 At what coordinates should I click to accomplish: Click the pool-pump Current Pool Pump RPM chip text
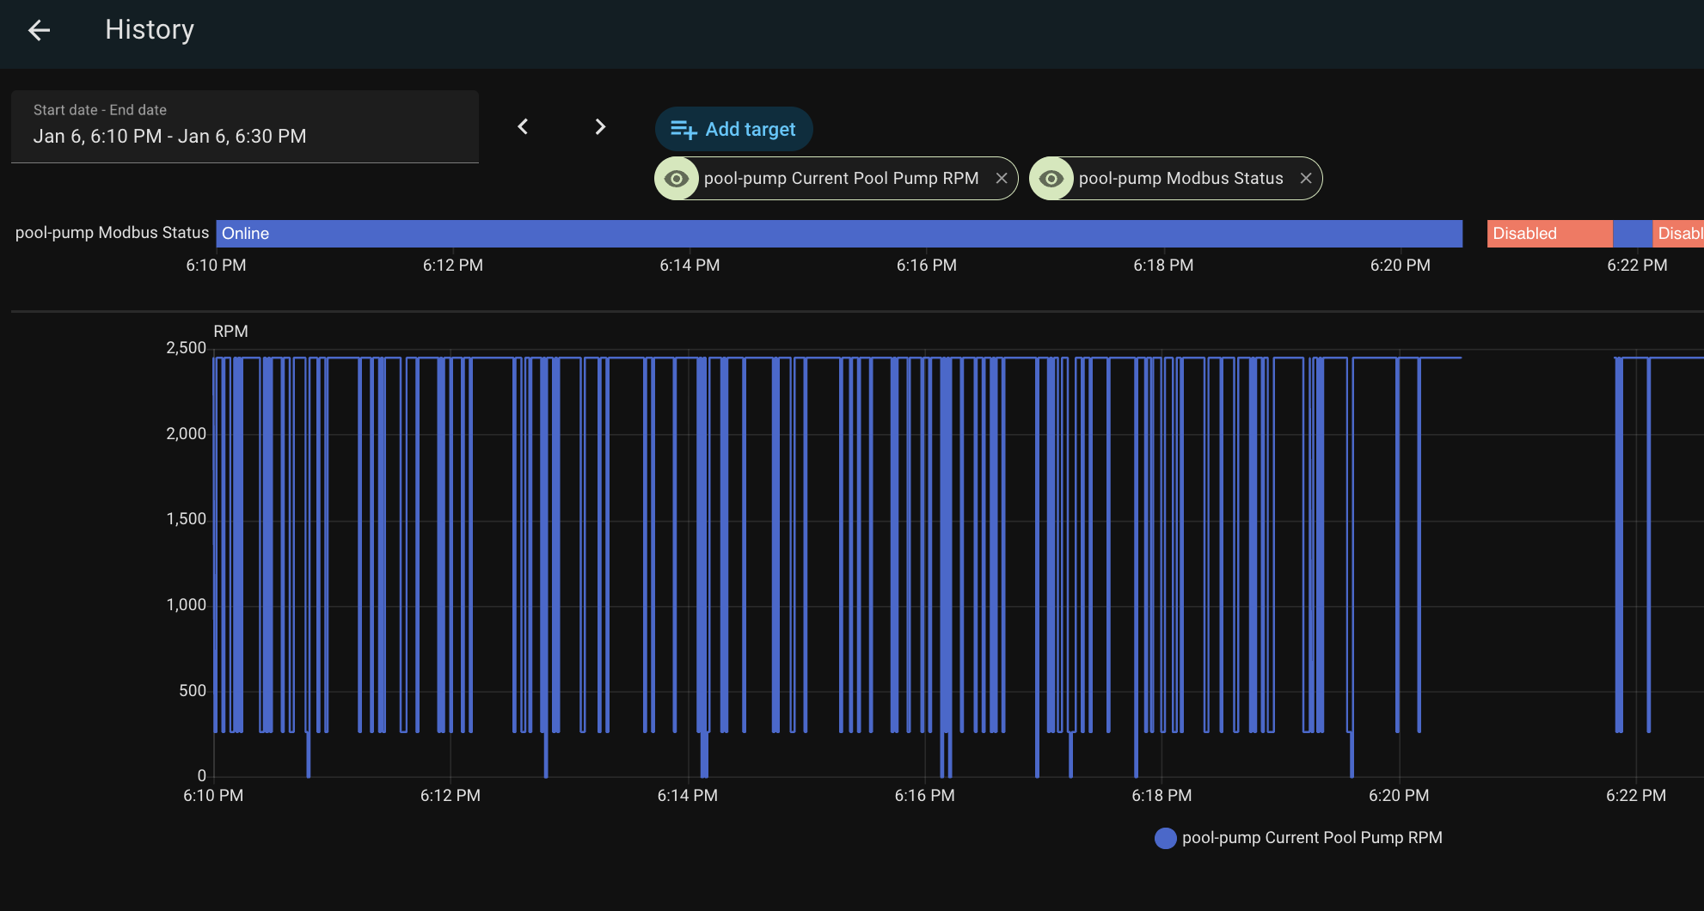[x=840, y=179]
